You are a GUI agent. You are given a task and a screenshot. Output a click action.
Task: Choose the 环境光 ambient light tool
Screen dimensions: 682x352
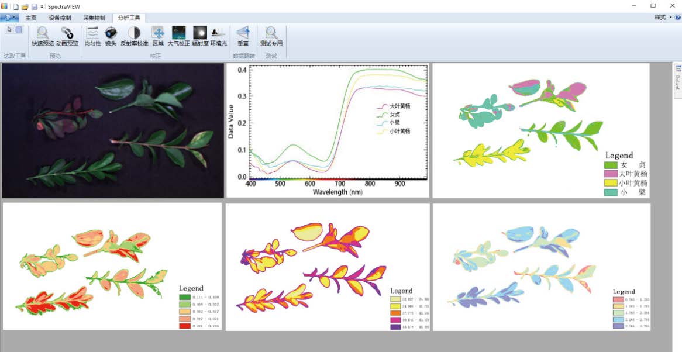pyautogui.click(x=218, y=34)
